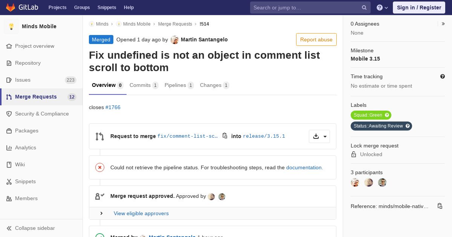Click the Merge Requests sidebar icon
The height and width of the screenshot is (237, 452).
pos(9,97)
